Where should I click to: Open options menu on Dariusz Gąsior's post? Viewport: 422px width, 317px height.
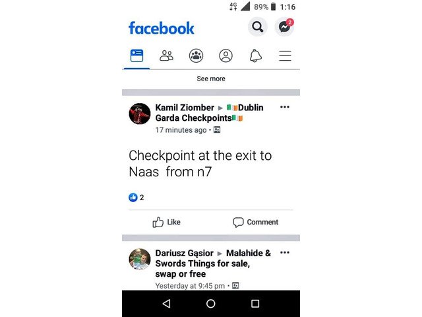(x=284, y=252)
